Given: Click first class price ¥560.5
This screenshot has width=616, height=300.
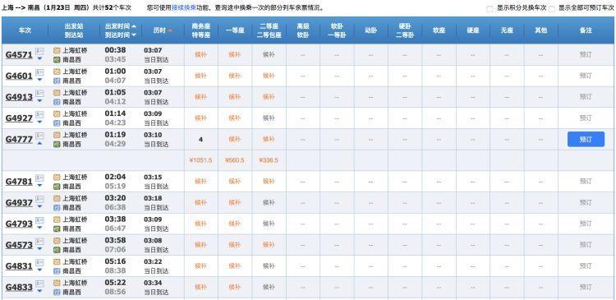Looking at the screenshot, I should click(235, 160).
